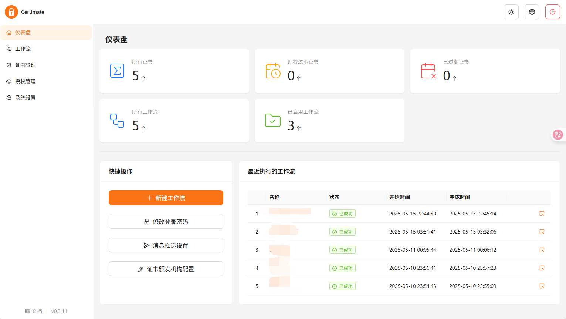Click the 所有证书 sigma icon card
The image size is (566, 319).
point(117,71)
